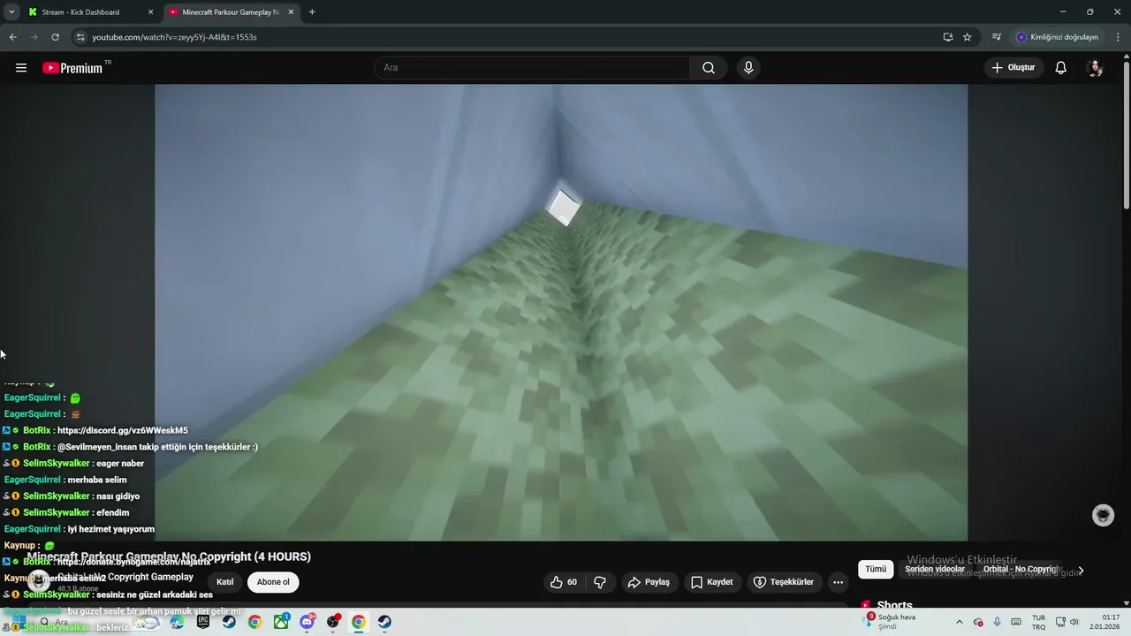Select the Orbital - No Copyright chip
The image size is (1131, 636).
[x=1021, y=569]
